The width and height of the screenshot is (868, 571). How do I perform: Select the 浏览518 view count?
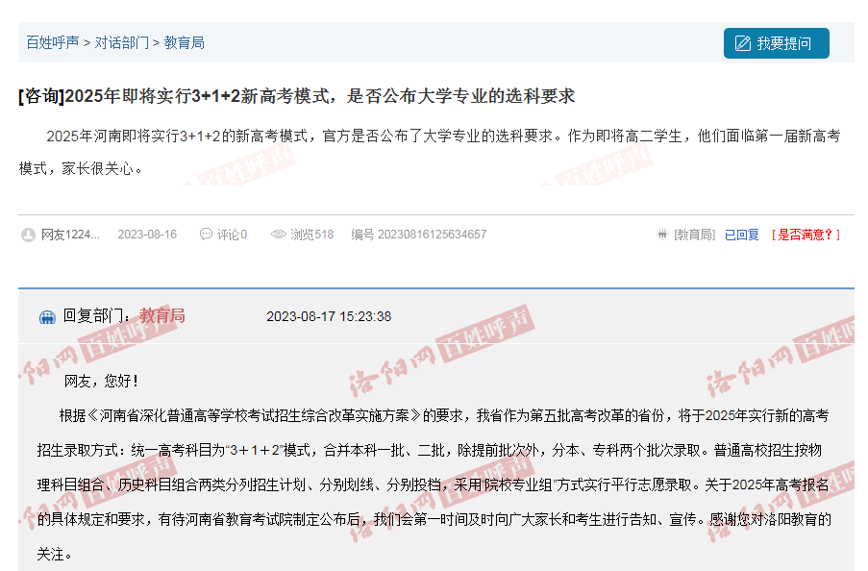311,235
